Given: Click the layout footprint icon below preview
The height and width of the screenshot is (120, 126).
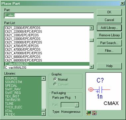Looking at the screenshot, I should point(94,113).
